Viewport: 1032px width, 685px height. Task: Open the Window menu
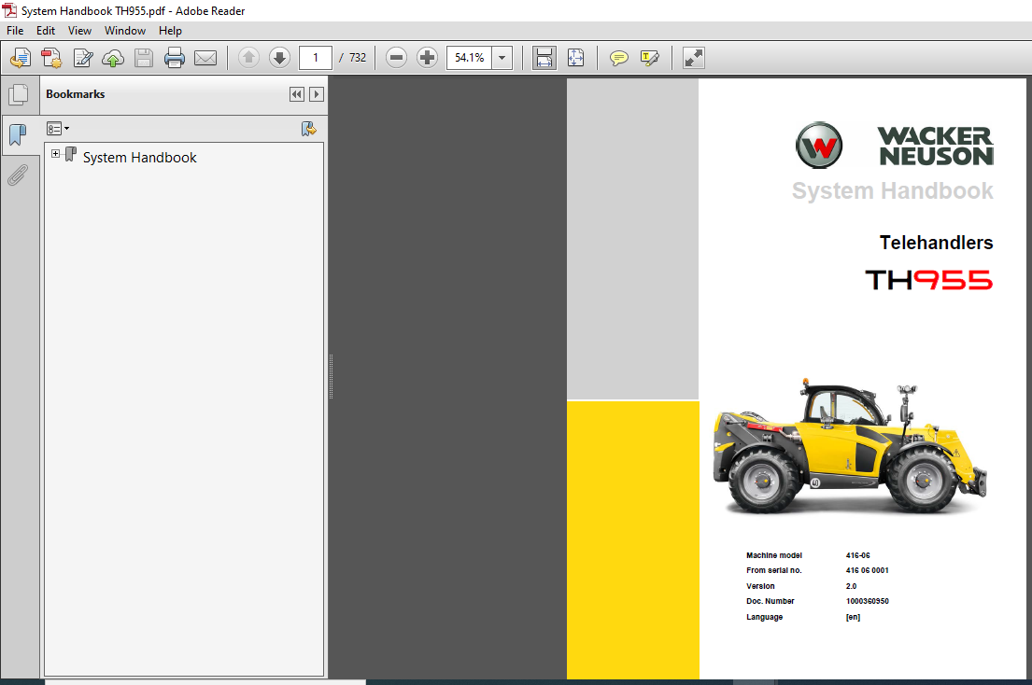point(125,31)
